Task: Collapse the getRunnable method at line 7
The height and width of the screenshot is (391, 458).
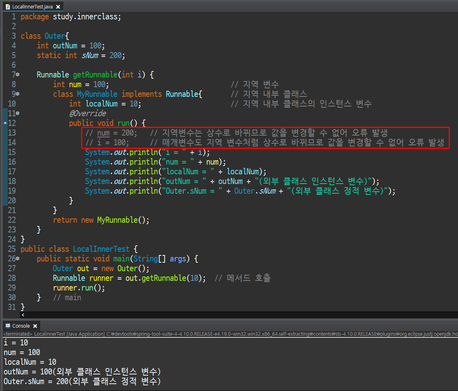Action: click(17, 75)
